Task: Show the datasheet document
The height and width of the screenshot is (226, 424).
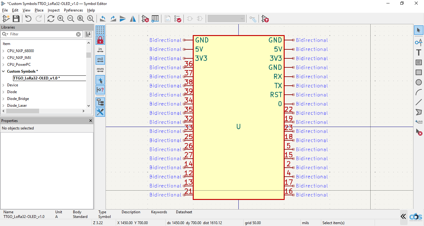Action: coord(168,19)
